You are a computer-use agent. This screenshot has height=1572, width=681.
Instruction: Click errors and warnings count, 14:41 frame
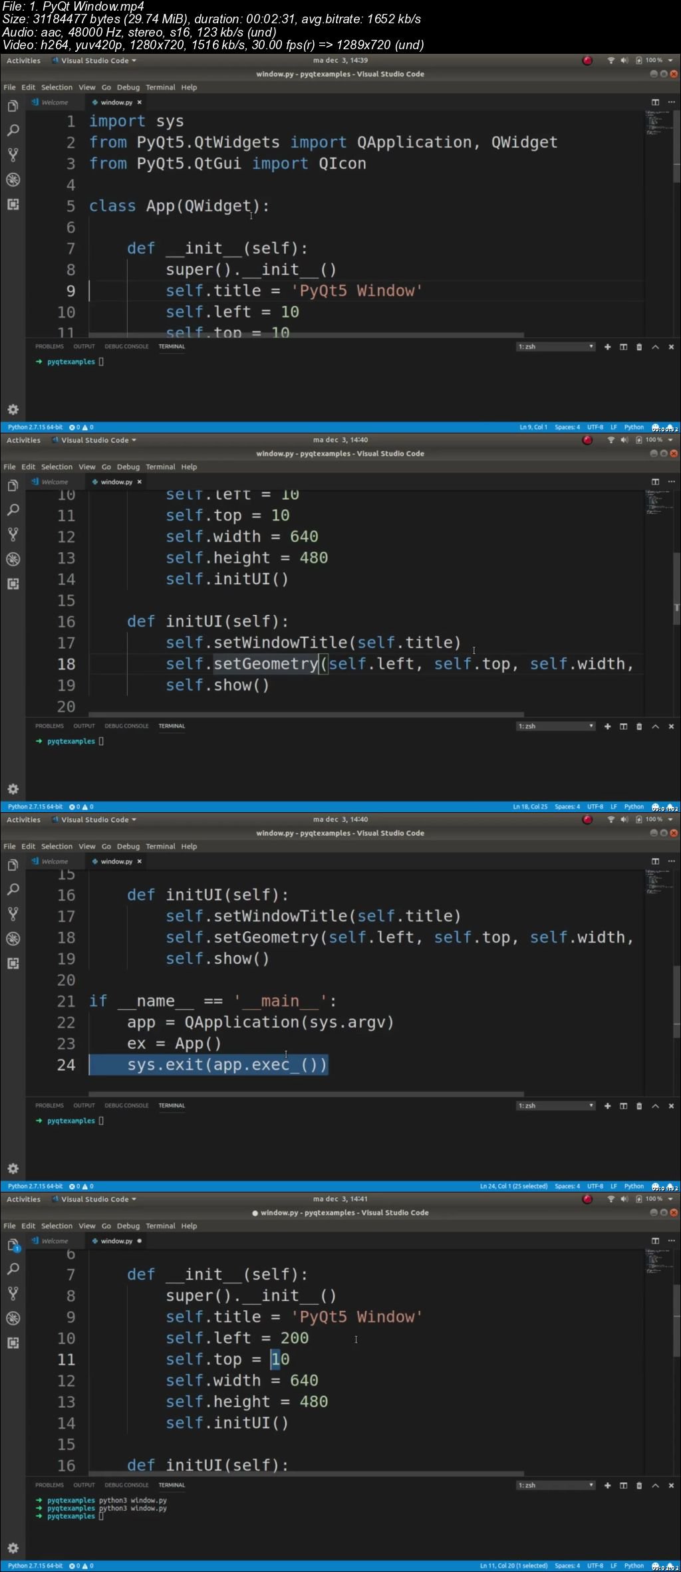coord(81,1566)
